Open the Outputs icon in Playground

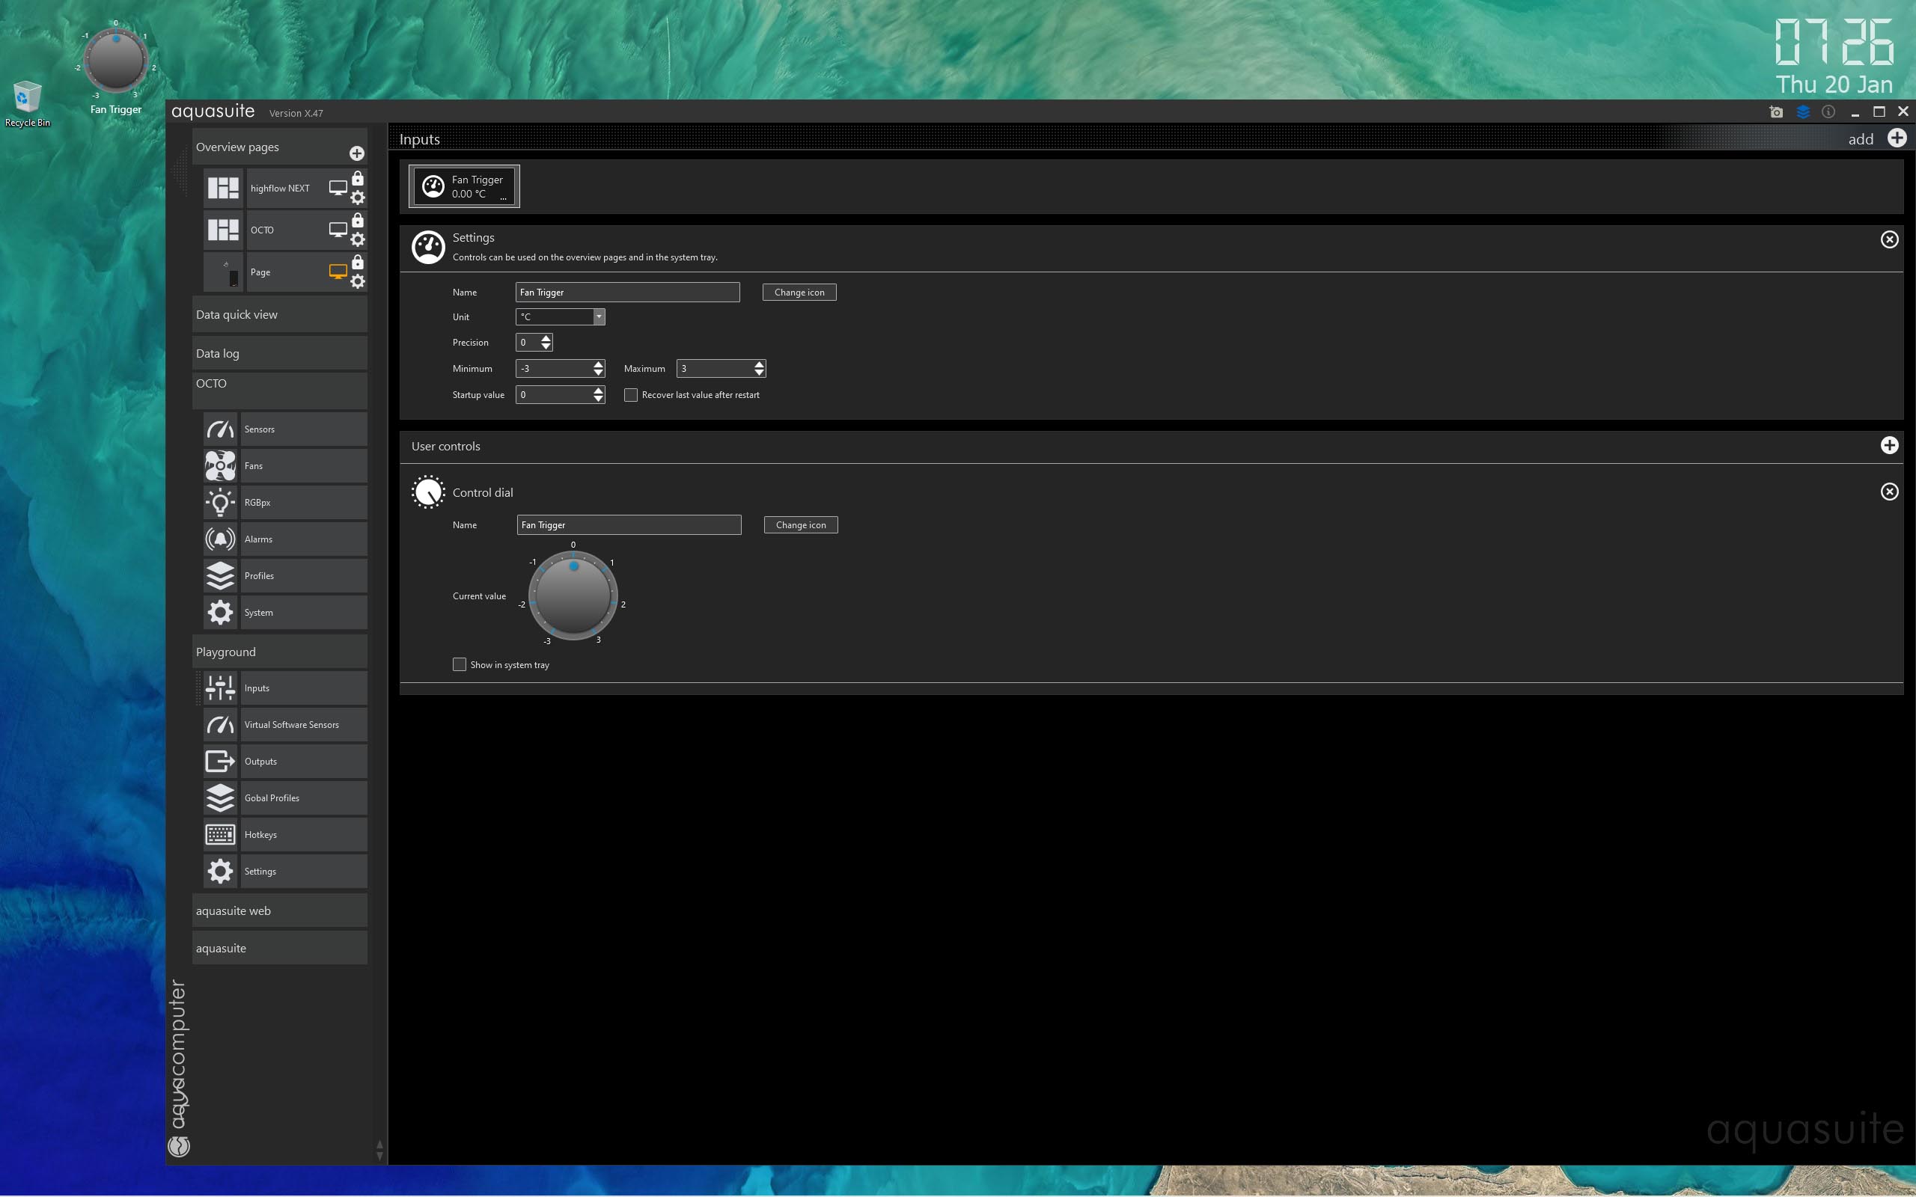220,761
